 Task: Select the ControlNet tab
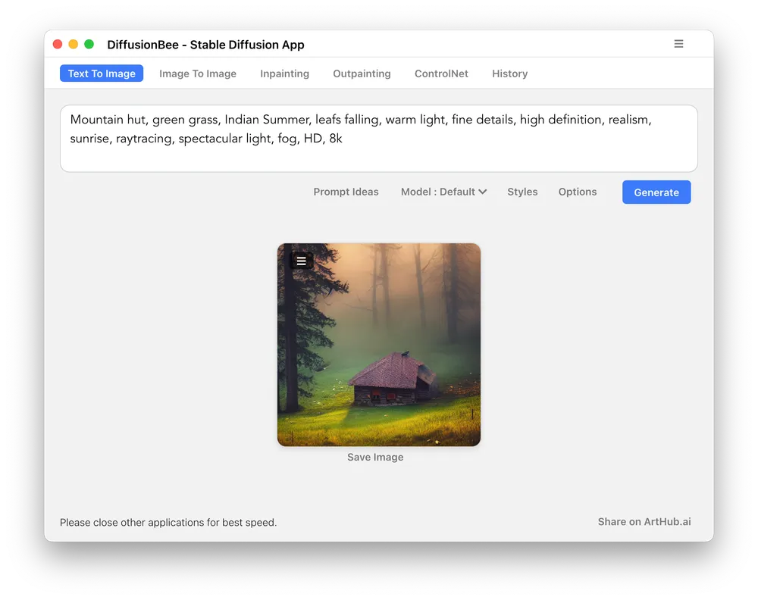pyautogui.click(x=441, y=73)
